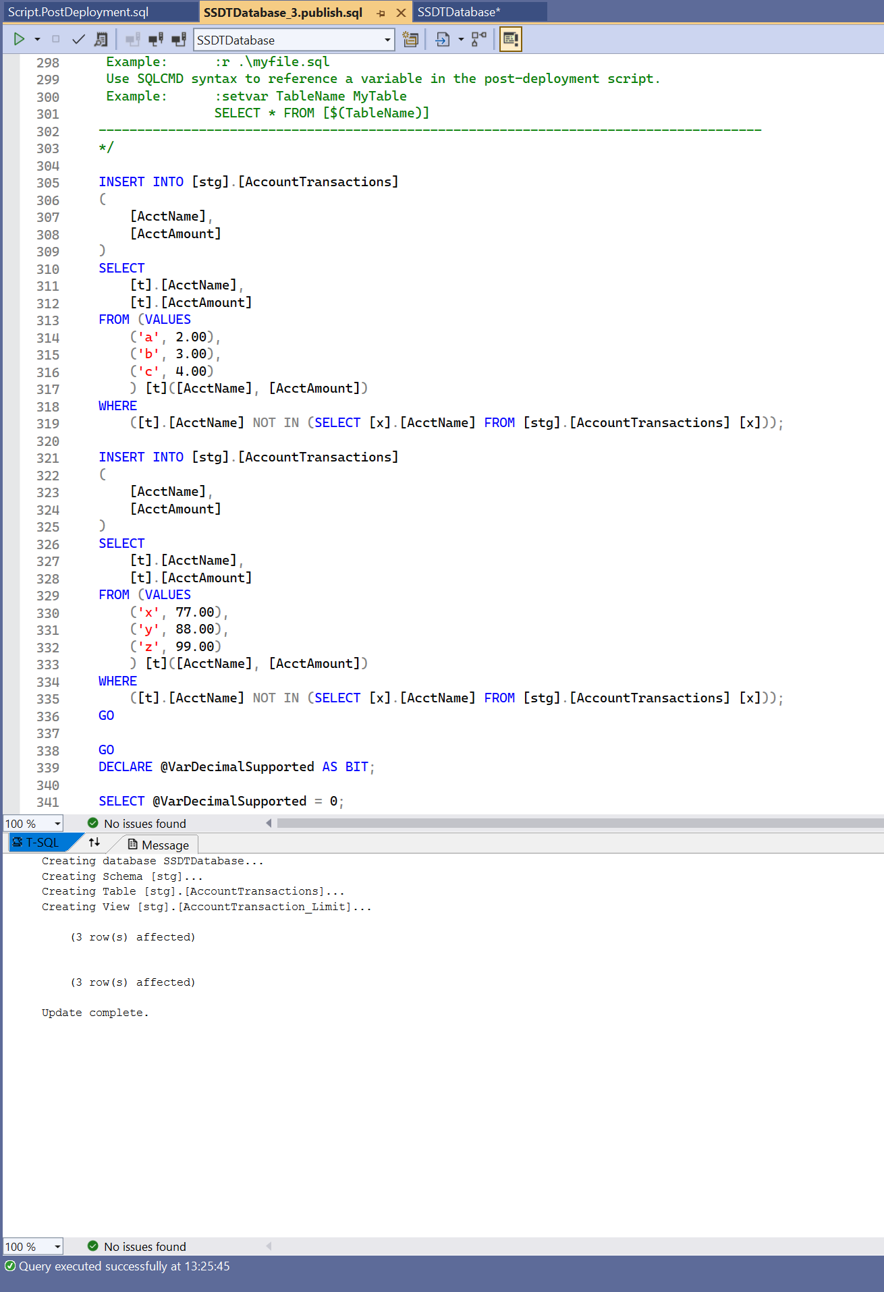Open the editor 100 % zoom dropdown
This screenshot has width=884, height=1292.
pos(57,824)
